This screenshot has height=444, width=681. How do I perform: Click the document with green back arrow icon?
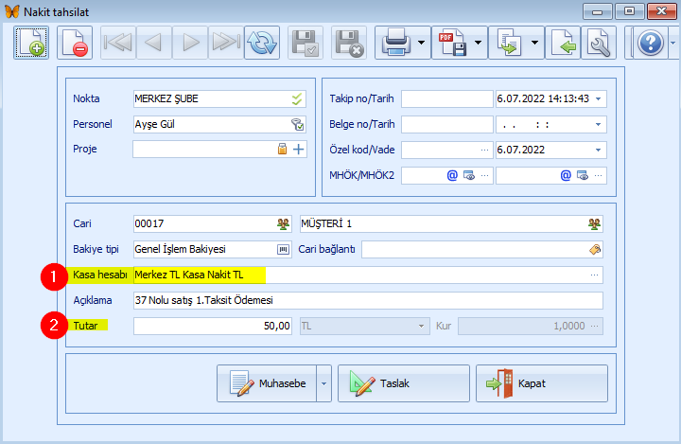coord(564,43)
